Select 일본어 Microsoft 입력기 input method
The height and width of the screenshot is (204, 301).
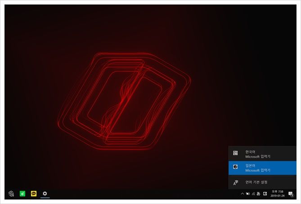[262, 168]
